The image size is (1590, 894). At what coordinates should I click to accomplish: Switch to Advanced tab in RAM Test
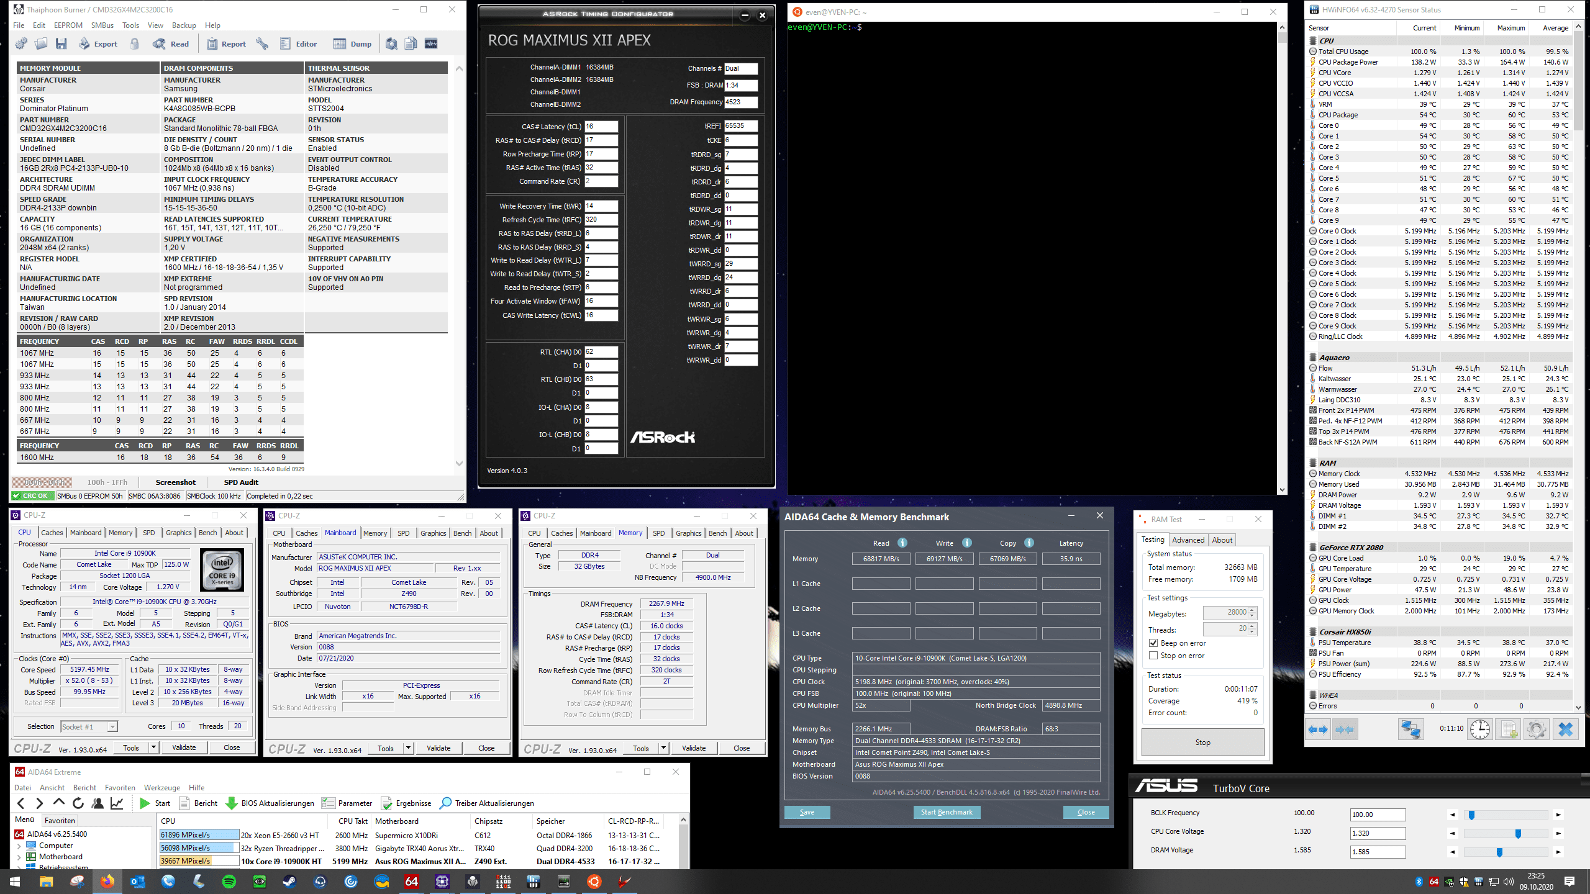(x=1188, y=540)
